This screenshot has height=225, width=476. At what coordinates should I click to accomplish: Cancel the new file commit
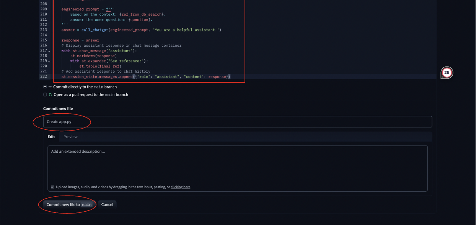click(x=107, y=205)
